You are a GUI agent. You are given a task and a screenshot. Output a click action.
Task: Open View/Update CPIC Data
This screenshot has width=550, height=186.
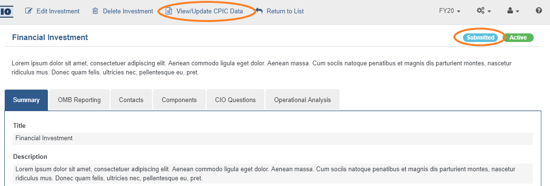pyautogui.click(x=210, y=11)
